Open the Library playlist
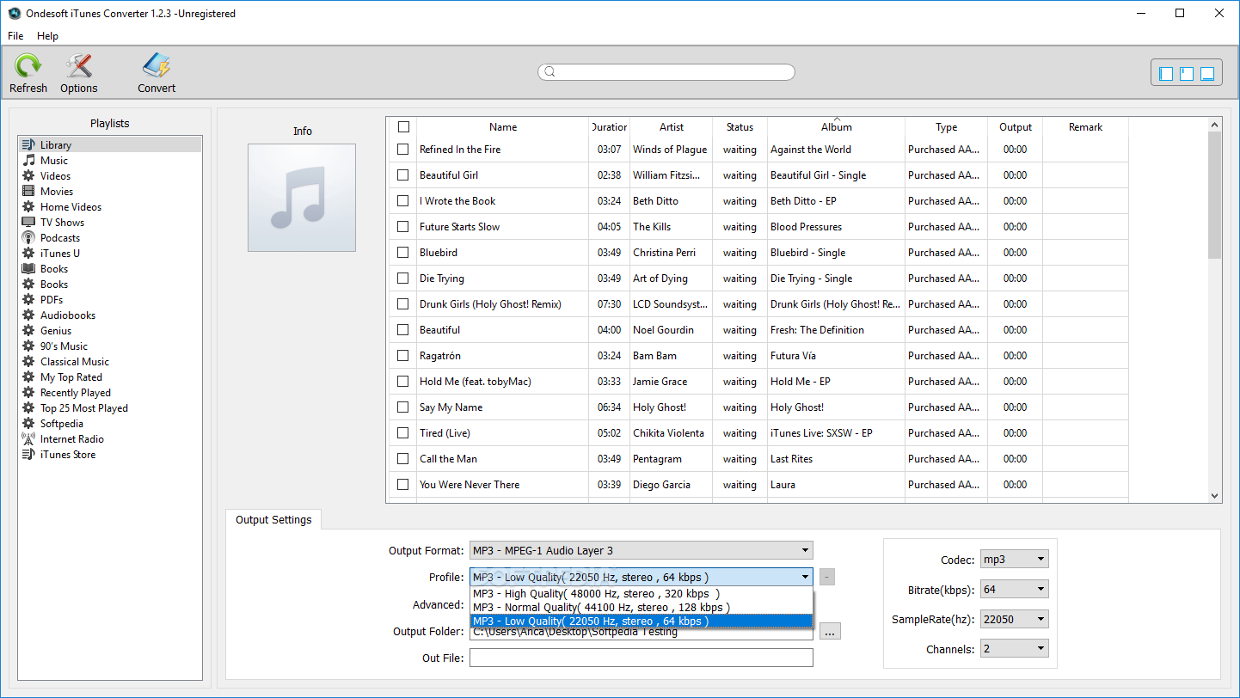Image resolution: width=1240 pixels, height=698 pixels. coord(110,145)
